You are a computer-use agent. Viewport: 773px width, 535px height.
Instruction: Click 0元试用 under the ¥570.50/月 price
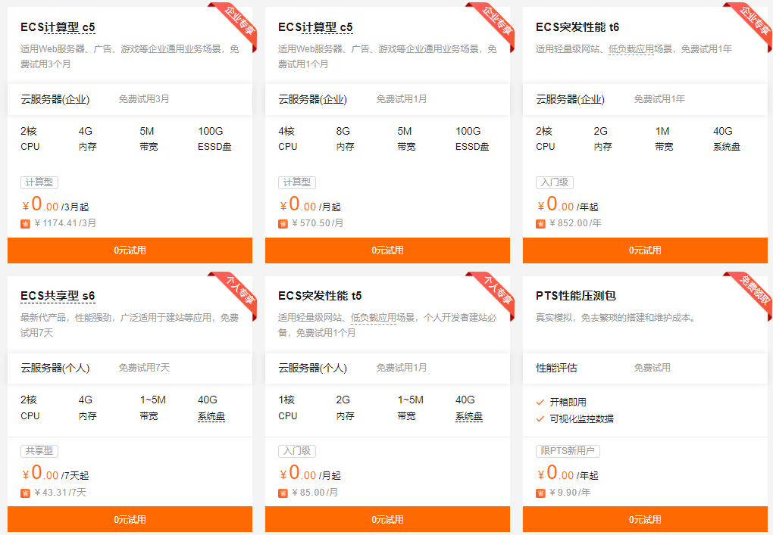click(x=387, y=250)
